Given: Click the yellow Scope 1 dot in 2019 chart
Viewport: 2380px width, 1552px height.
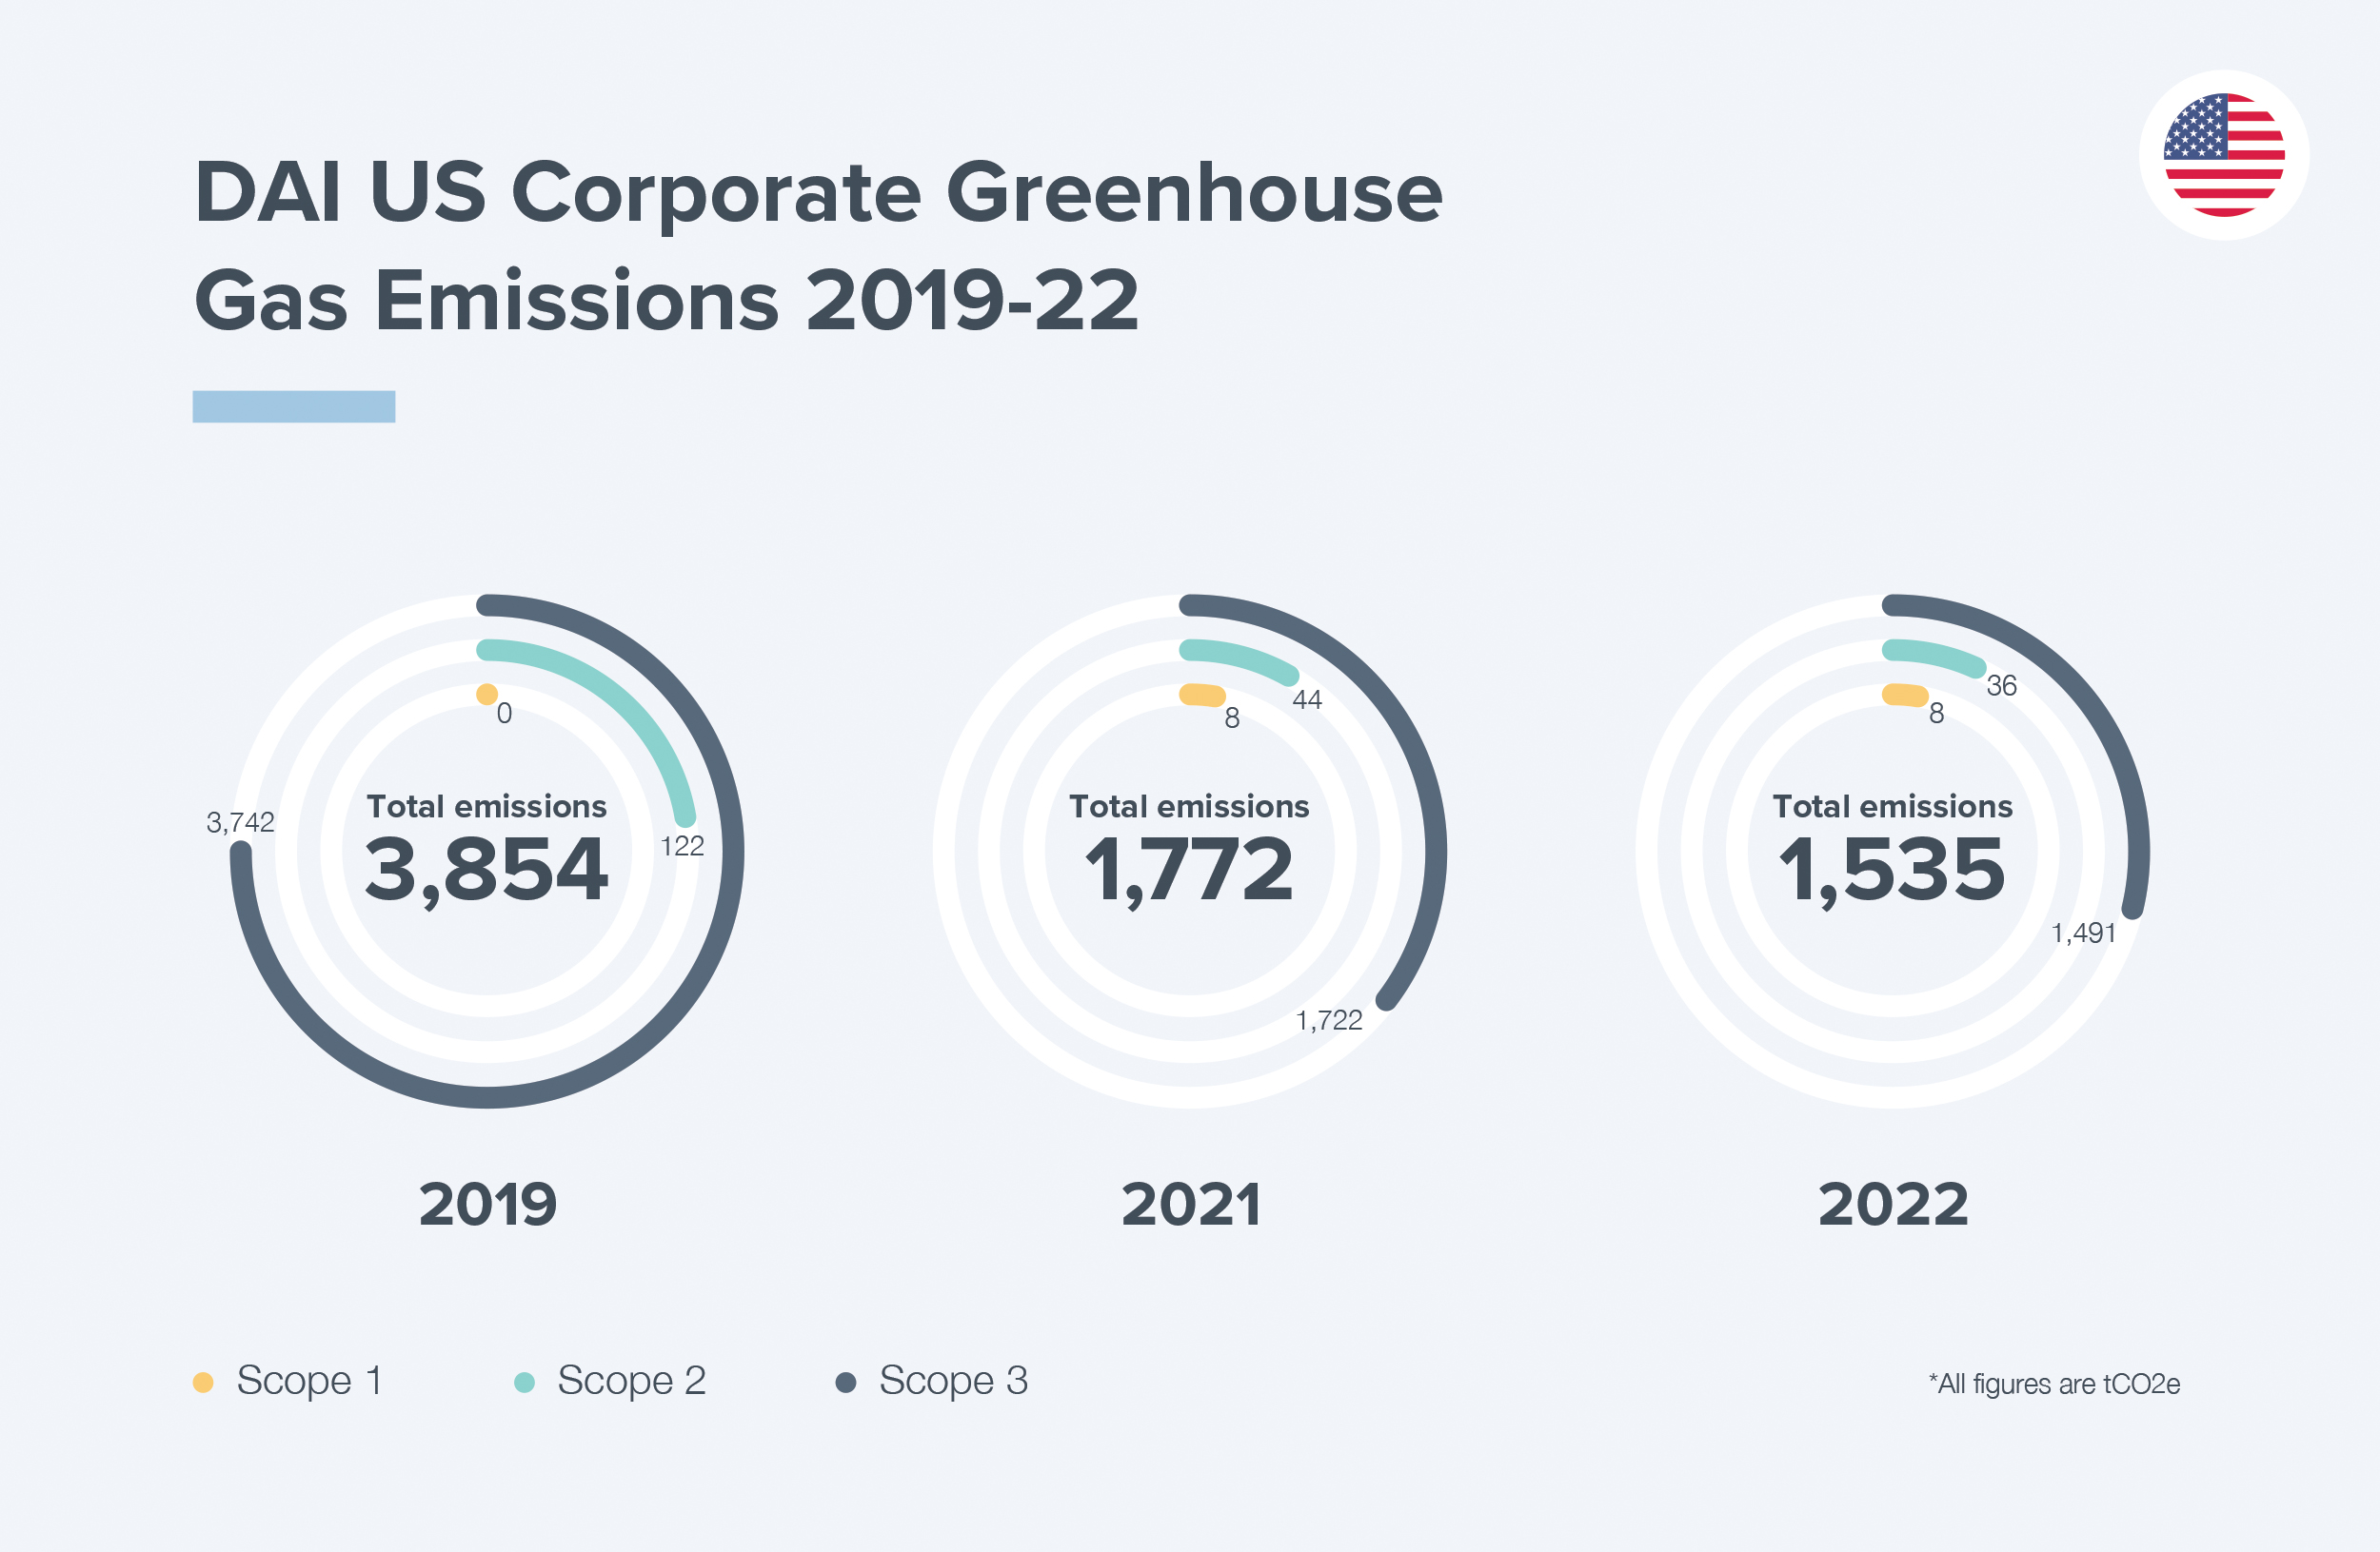Looking at the screenshot, I should tap(487, 695).
